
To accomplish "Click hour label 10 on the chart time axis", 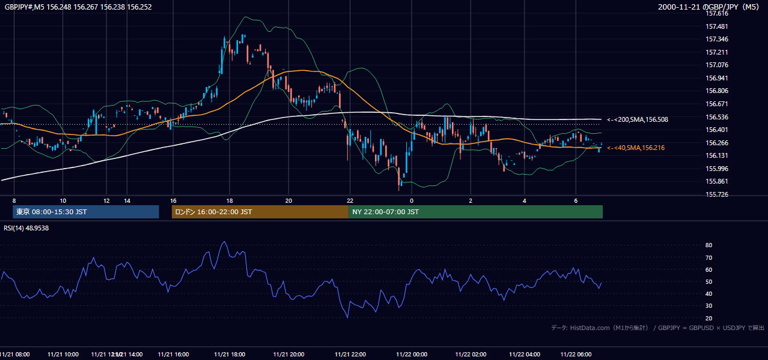I will [x=62, y=200].
